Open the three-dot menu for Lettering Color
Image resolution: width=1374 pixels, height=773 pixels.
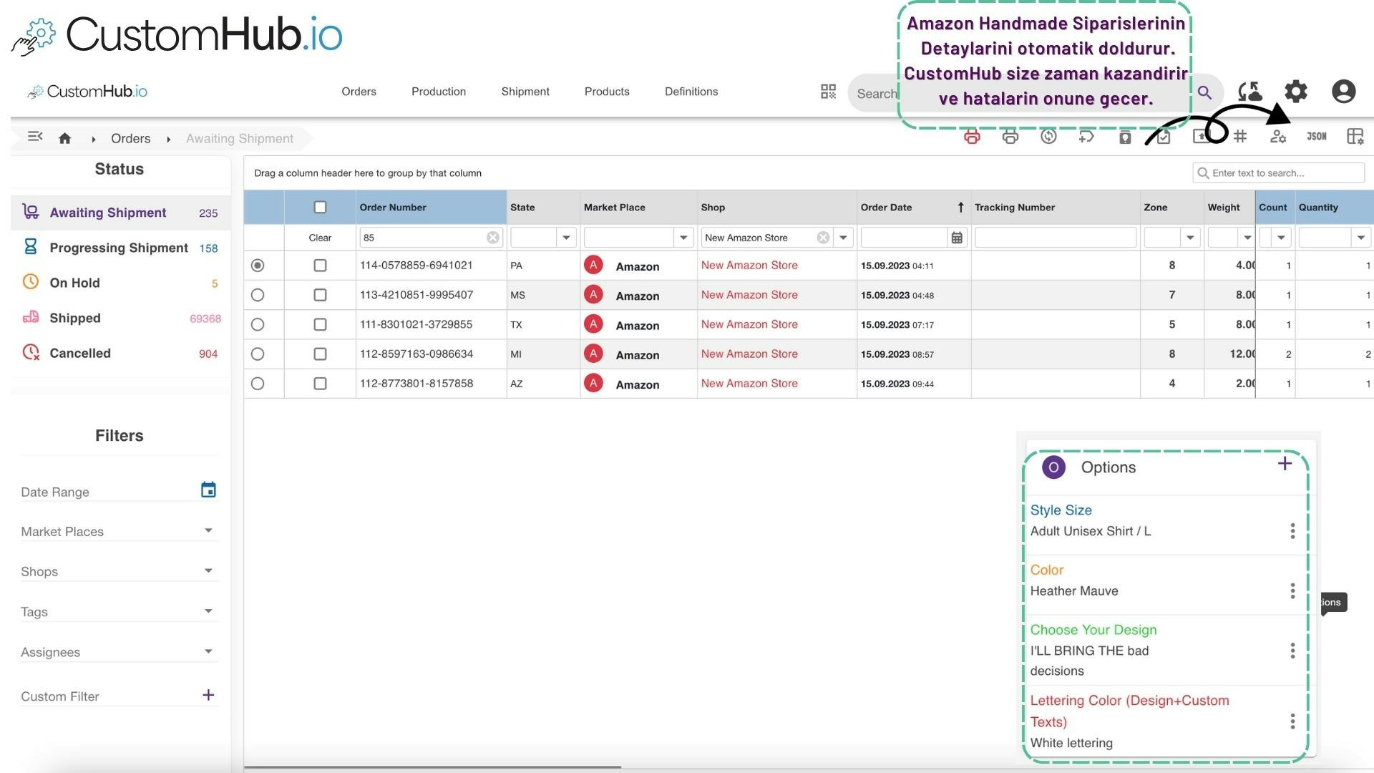(1292, 721)
